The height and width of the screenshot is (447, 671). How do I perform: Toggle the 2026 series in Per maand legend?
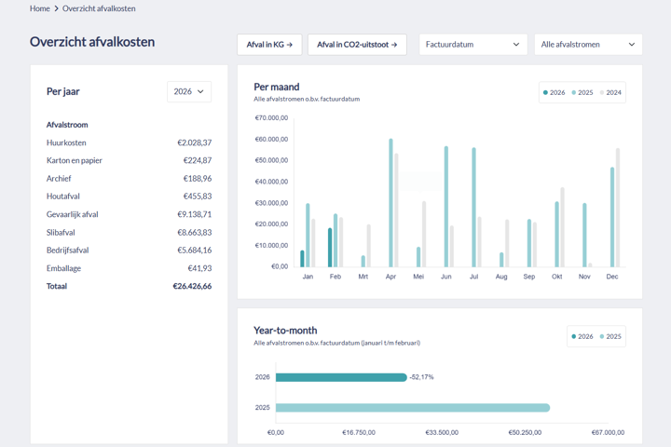555,93
